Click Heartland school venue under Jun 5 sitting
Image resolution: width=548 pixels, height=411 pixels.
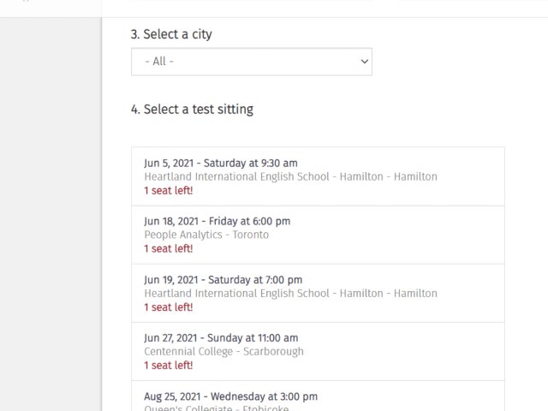point(290,176)
